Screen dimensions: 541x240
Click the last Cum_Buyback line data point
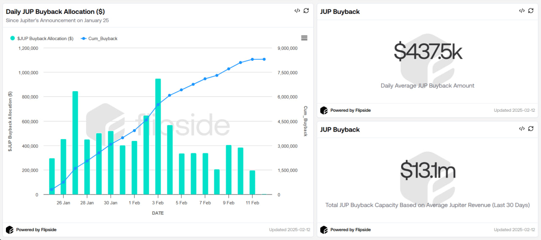(264, 59)
